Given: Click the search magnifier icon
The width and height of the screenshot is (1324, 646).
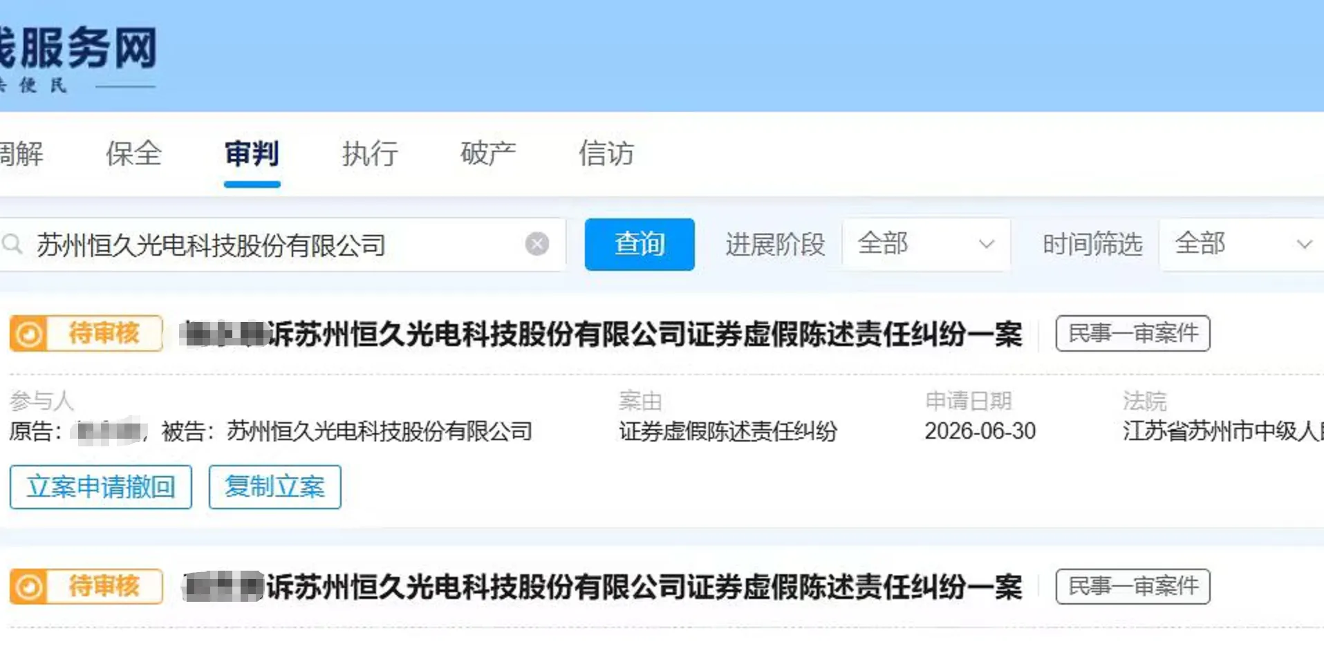Looking at the screenshot, I should pos(12,244).
